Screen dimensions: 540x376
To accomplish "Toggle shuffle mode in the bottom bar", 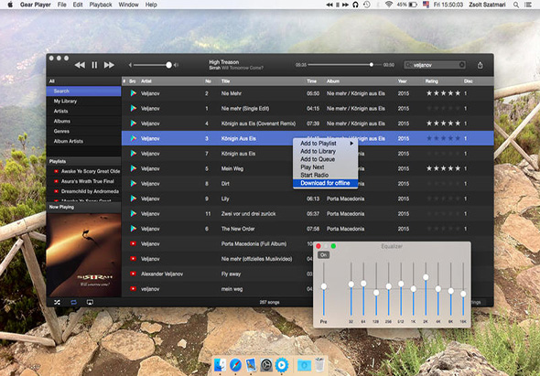I will click(57, 302).
